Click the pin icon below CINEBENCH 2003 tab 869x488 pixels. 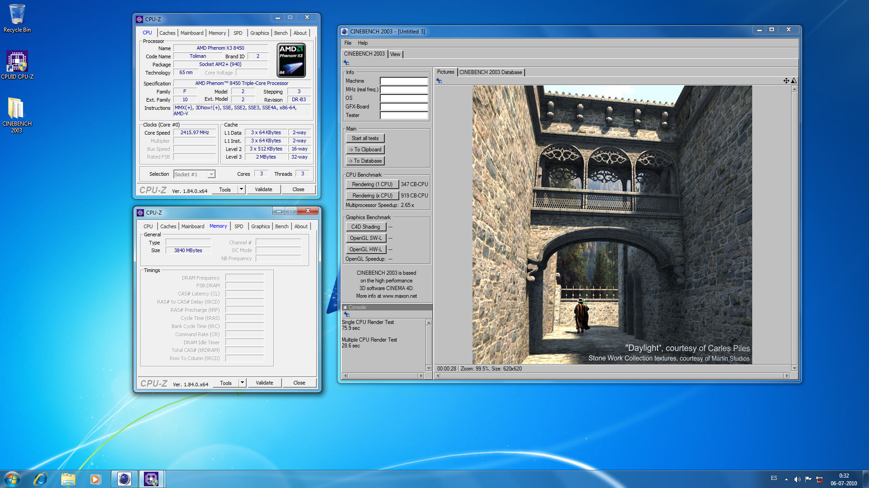coord(346,63)
